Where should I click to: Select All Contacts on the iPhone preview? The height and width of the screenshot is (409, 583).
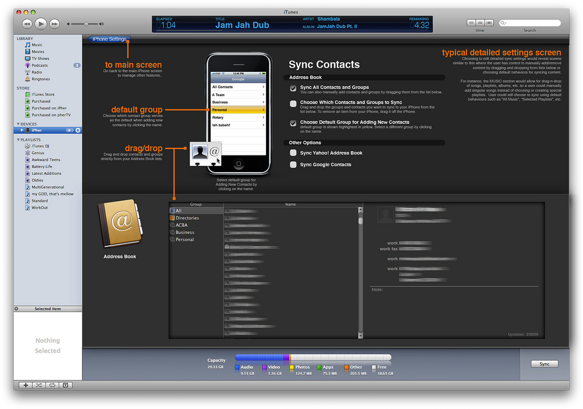[238, 87]
